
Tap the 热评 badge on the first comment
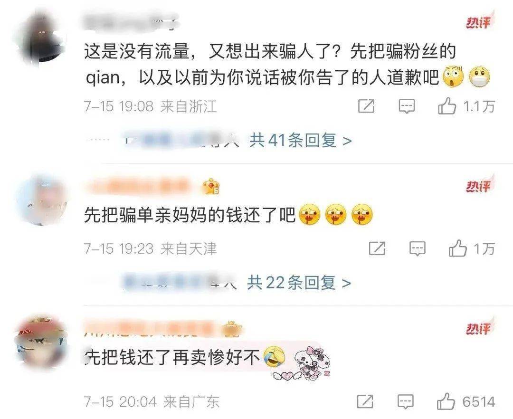click(x=479, y=22)
